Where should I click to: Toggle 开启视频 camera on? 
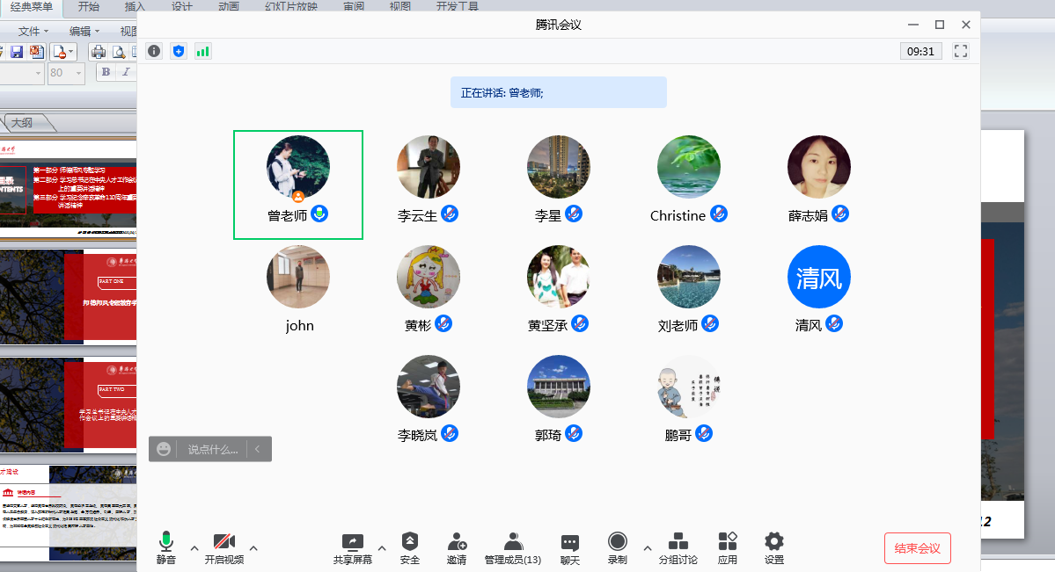tap(223, 542)
